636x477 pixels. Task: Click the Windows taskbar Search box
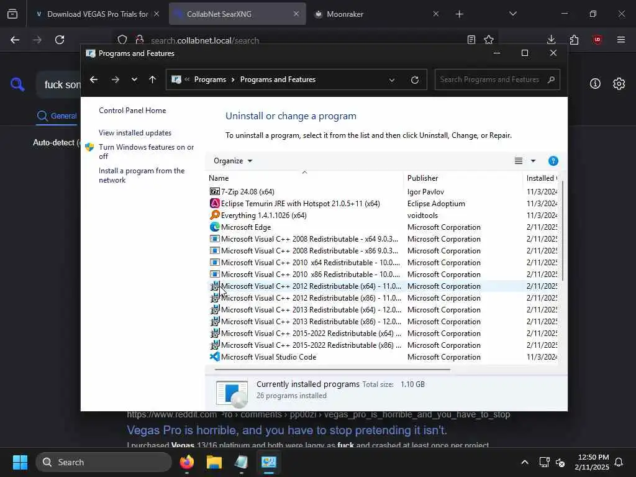pyautogui.click(x=104, y=462)
